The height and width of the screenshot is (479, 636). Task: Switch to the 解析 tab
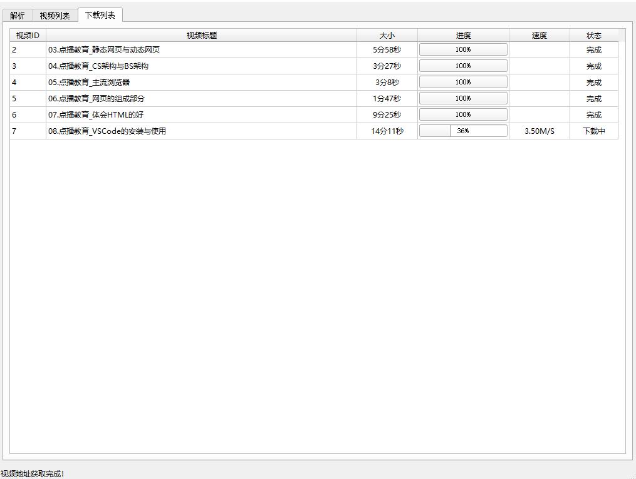tap(18, 16)
